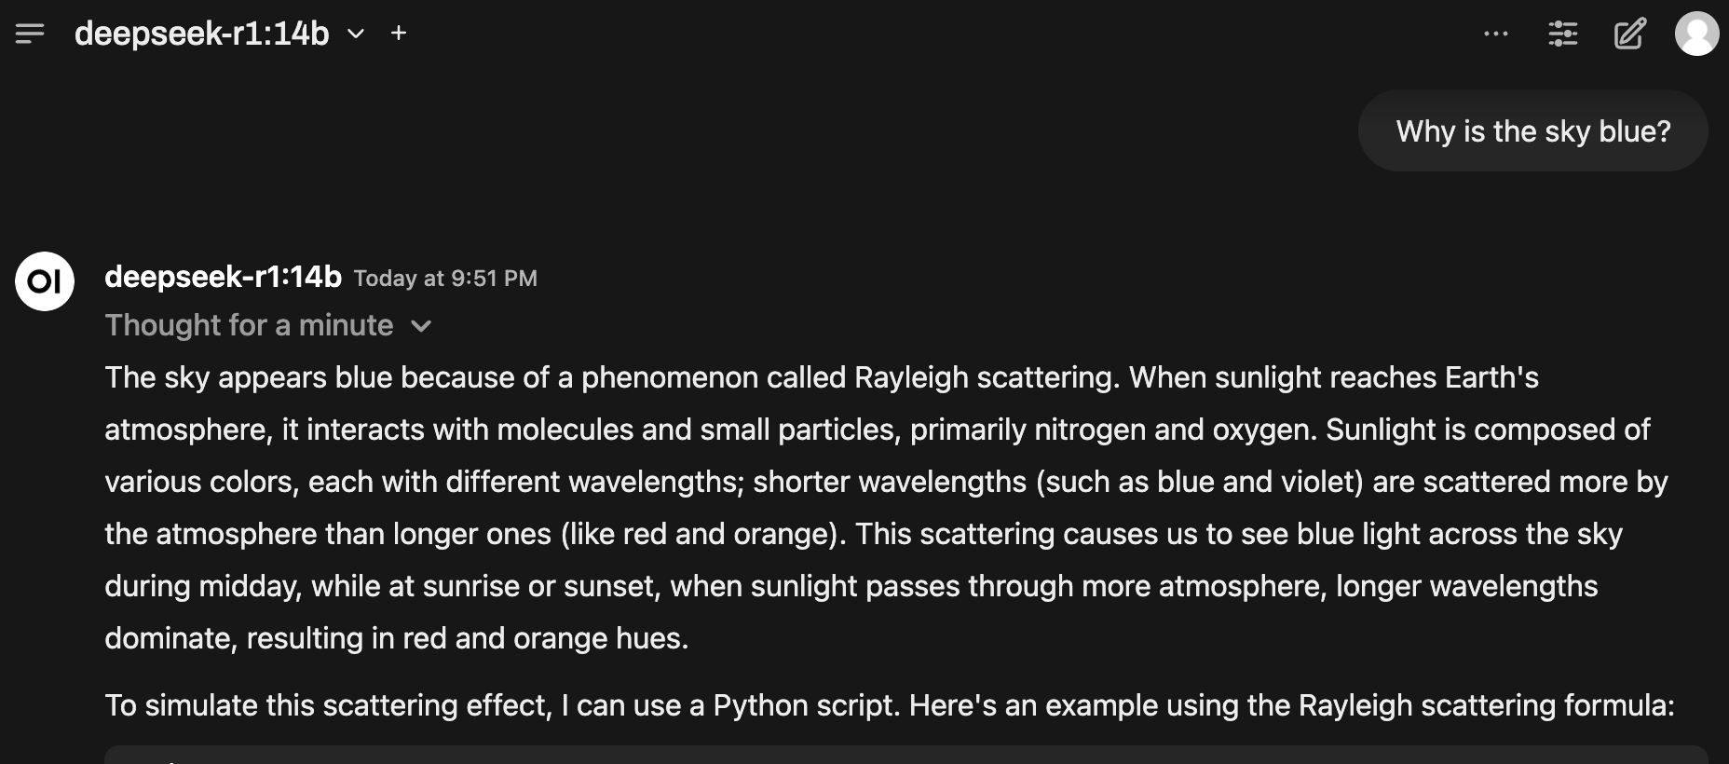Screen dimensions: 1729x764
Task: Expand the "Thought for a minute" section
Action: point(249,325)
